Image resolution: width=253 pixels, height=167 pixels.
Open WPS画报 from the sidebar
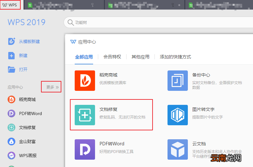tap(22, 156)
